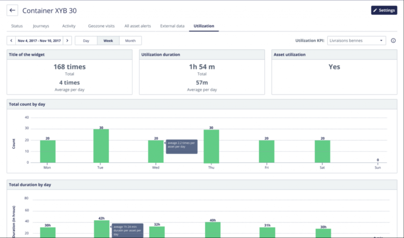Click Thursday's bar in Total count chart

pyautogui.click(x=211, y=147)
